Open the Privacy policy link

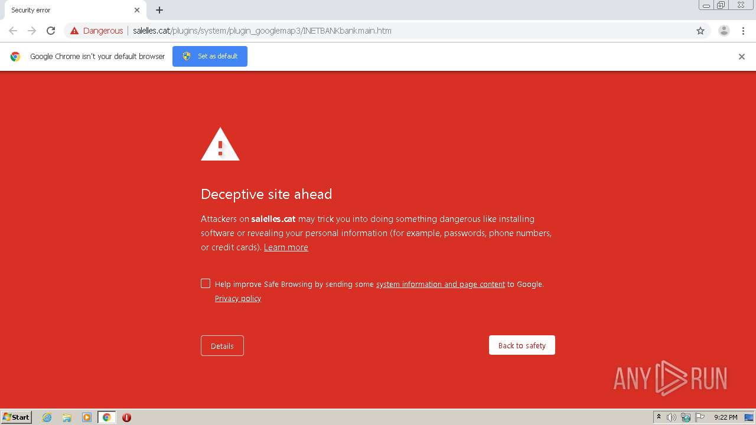tap(238, 299)
